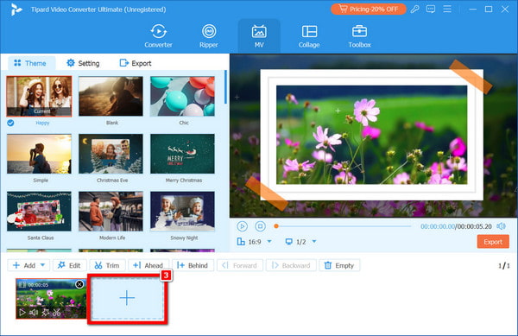The height and width of the screenshot is (336, 518).
Task: Toggle audio icon on timeline clip
Action: click(34, 312)
